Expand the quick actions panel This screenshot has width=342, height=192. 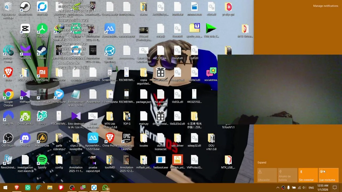point(262,162)
